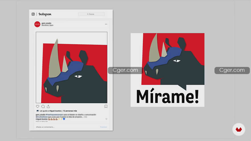
Task: Click the Instagram wordmark in header
Action: coord(45,14)
